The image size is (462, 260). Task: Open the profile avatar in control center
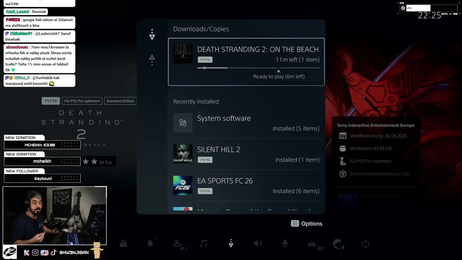click(338, 244)
